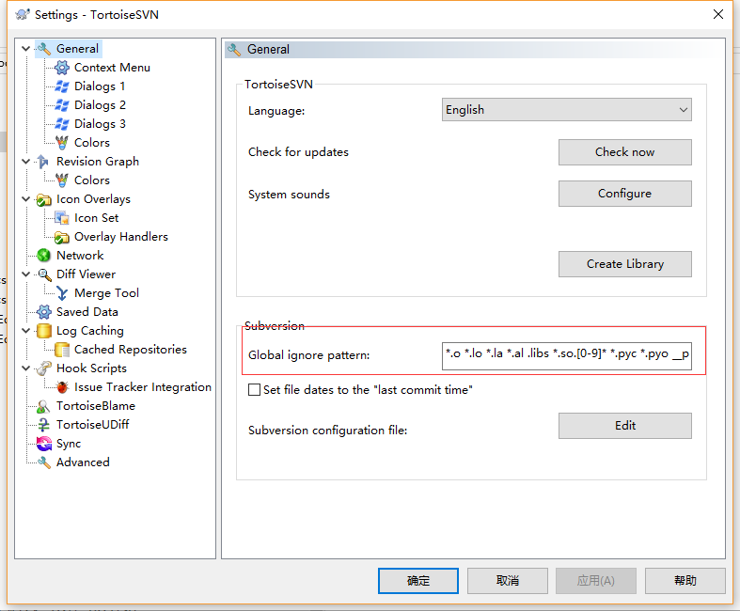Select TortoiseUDiff tree entry
Image resolution: width=740 pixels, height=611 pixels.
pyautogui.click(x=92, y=425)
